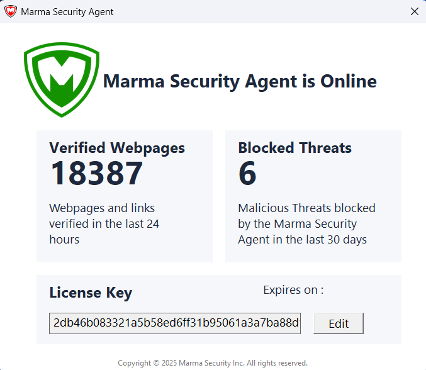
Task: Focus the license key text field
Action: [x=175, y=323]
